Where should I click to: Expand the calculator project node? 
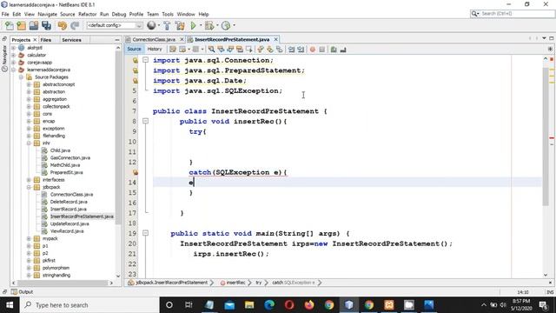coord(14,55)
